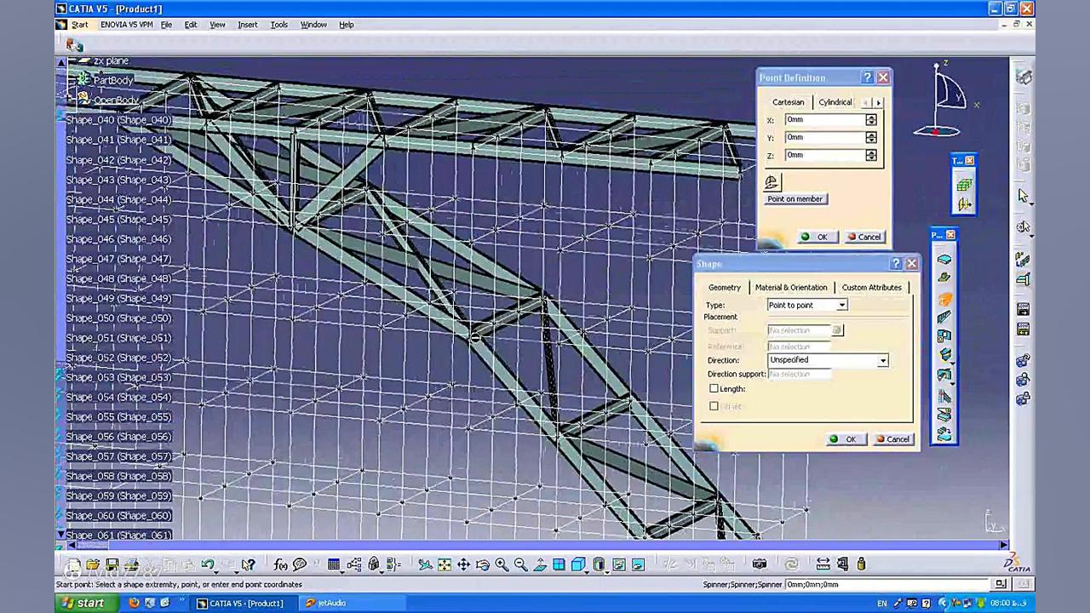Enable the Length checkbox in the Shape dialog
The height and width of the screenshot is (613, 1090).
pyautogui.click(x=714, y=388)
